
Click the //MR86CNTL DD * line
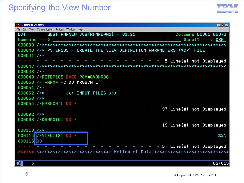pos(57,104)
